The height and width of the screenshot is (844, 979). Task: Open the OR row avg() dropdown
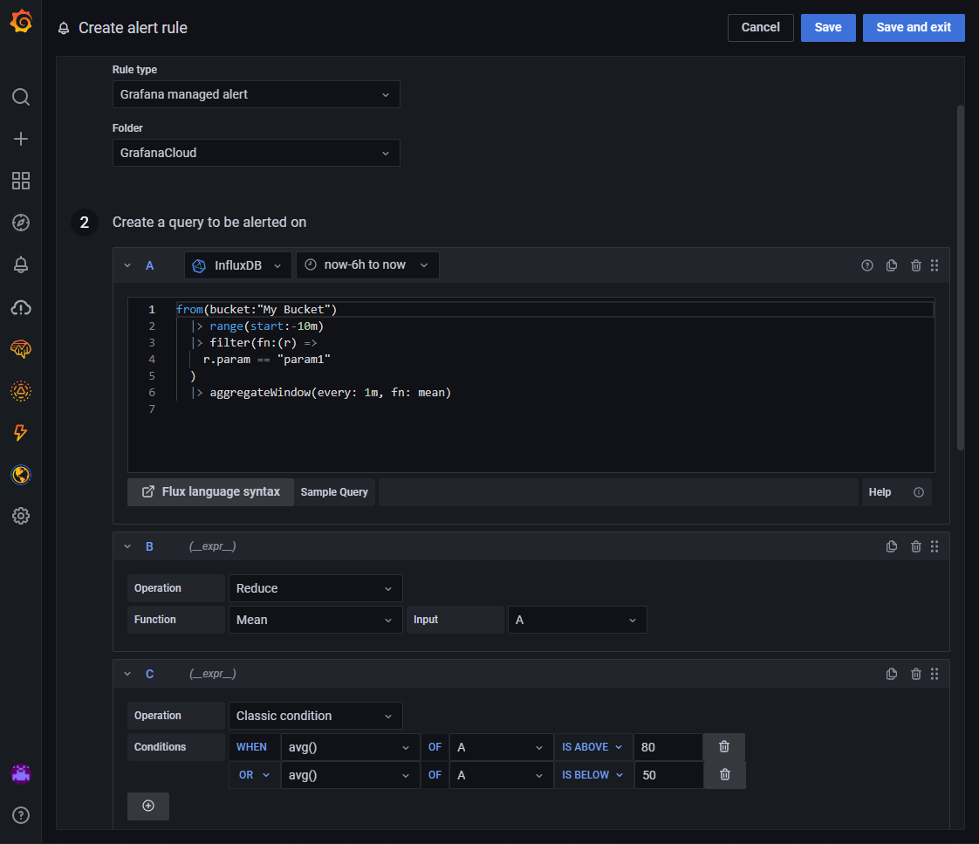(x=350, y=775)
